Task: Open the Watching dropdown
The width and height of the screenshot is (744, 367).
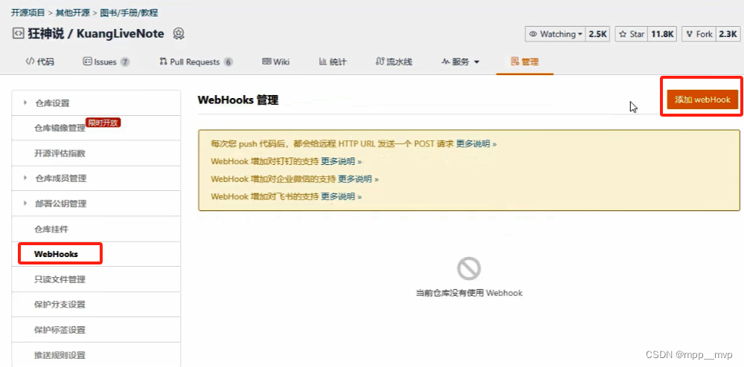Action: click(x=555, y=34)
